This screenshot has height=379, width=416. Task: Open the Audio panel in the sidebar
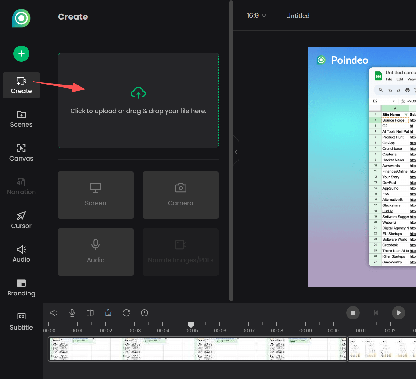[x=21, y=254]
